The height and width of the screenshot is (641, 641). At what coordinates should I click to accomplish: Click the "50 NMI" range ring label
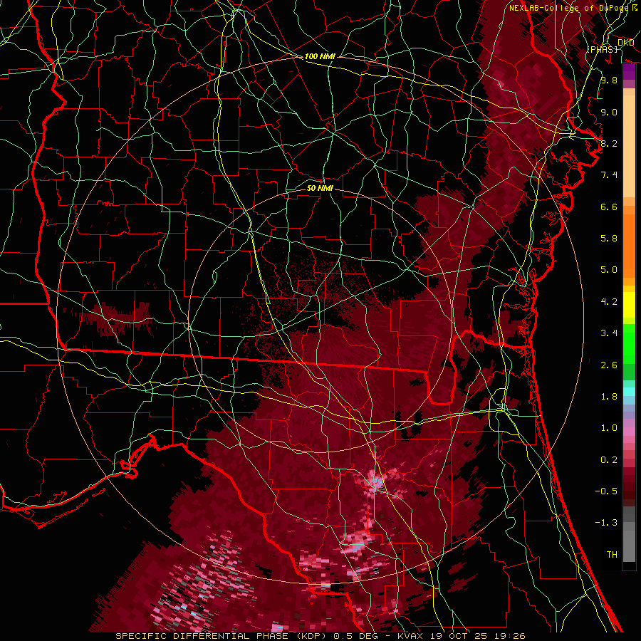tap(320, 188)
